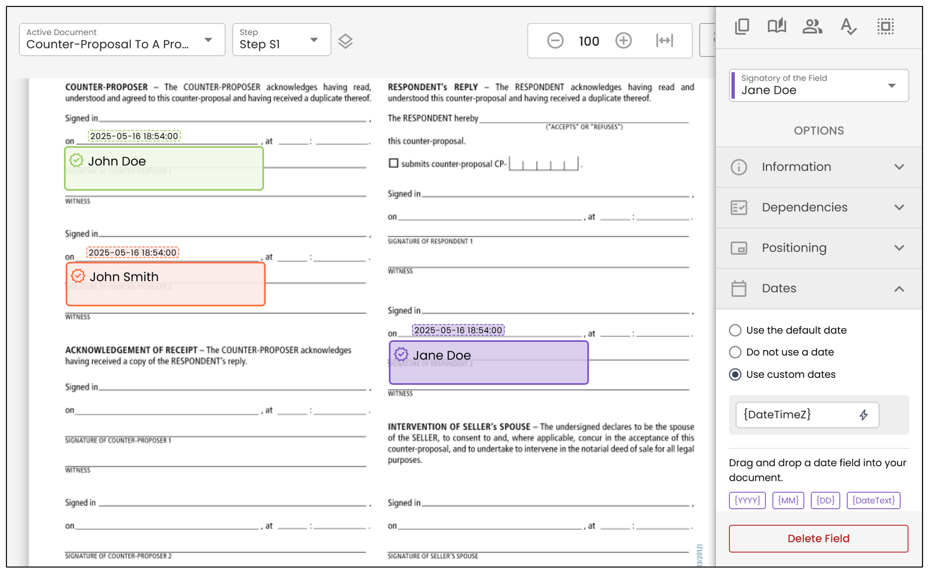929x572 pixels.
Task: Fit document to width icon
Action: click(x=664, y=41)
